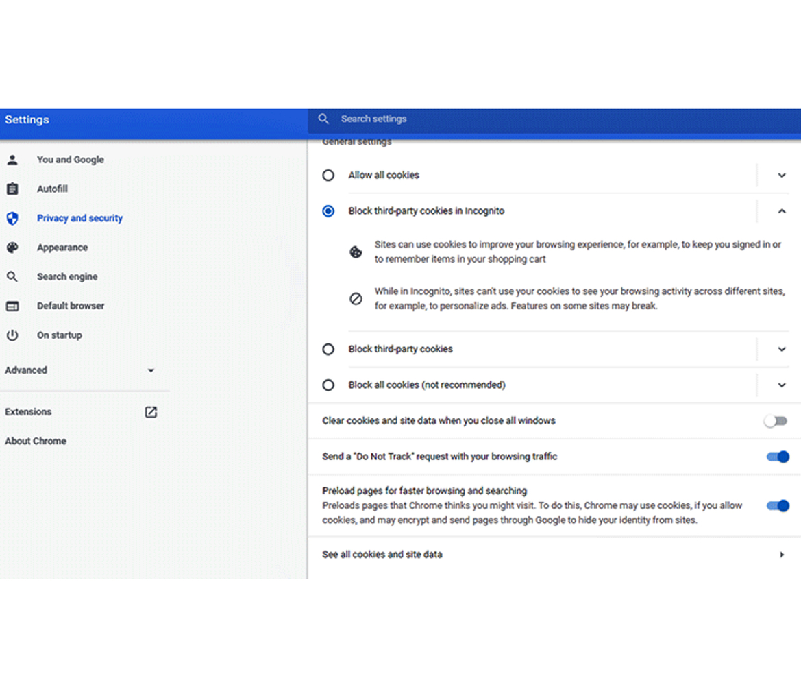Click the cookie icon in the description
801x687 pixels.
(356, 252)
